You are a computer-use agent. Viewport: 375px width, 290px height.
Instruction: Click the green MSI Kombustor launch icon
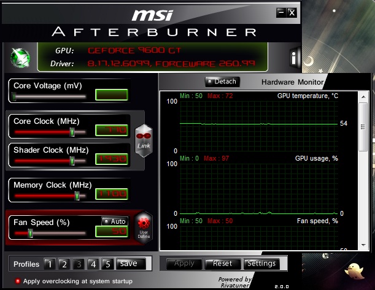tap(20, 58)
